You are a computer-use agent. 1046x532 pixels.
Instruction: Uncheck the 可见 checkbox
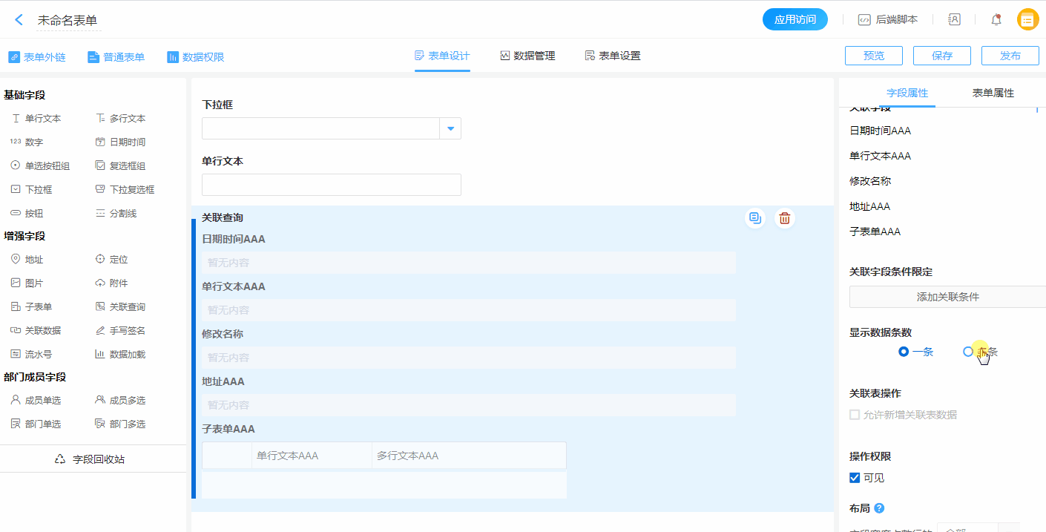[855, 478]
